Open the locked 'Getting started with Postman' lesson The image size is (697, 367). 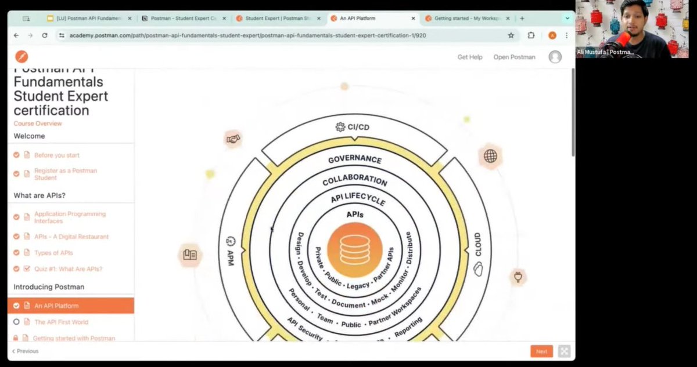click(74, 338)
